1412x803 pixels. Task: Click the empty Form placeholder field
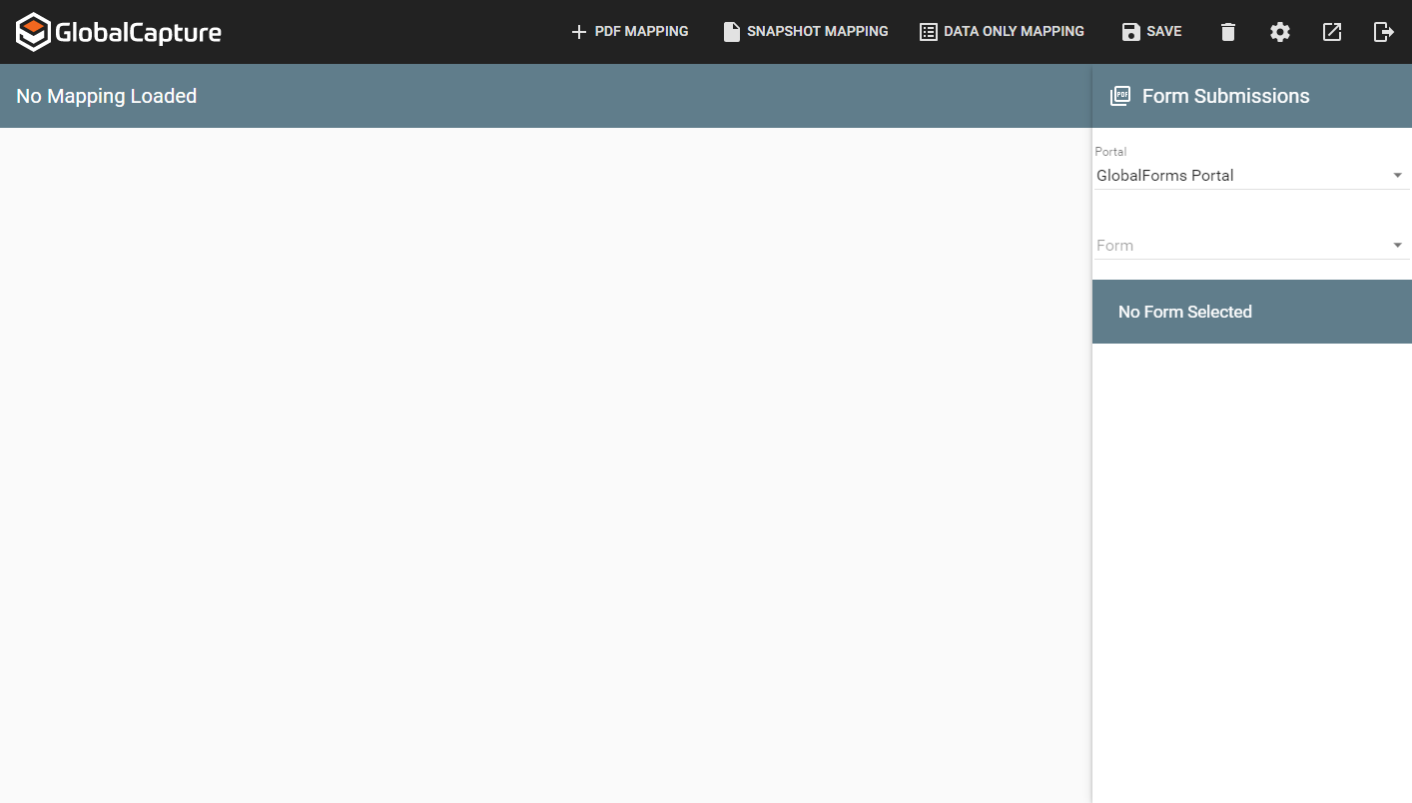click(x=1238, y=246)
